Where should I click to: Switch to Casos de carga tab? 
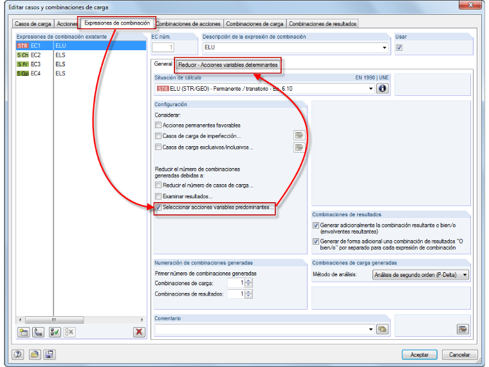tap(33, 24)
